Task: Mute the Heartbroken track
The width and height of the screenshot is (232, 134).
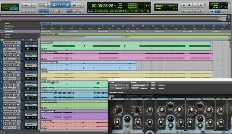Action: 18,46
